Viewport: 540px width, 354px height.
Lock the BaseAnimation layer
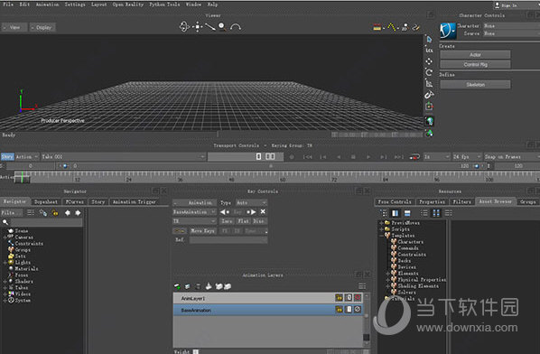(x=339, y=310)
